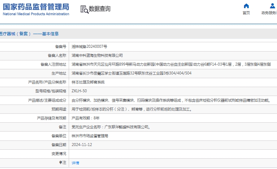Click the 备案人名称 row label
The width and height of the screenshot is (277, 169).
coord(57,56)
